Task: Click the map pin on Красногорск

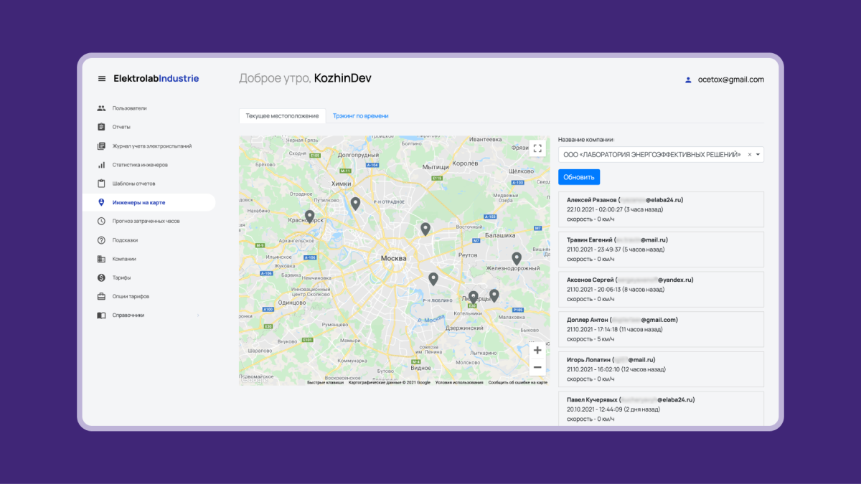Action: 309,216
